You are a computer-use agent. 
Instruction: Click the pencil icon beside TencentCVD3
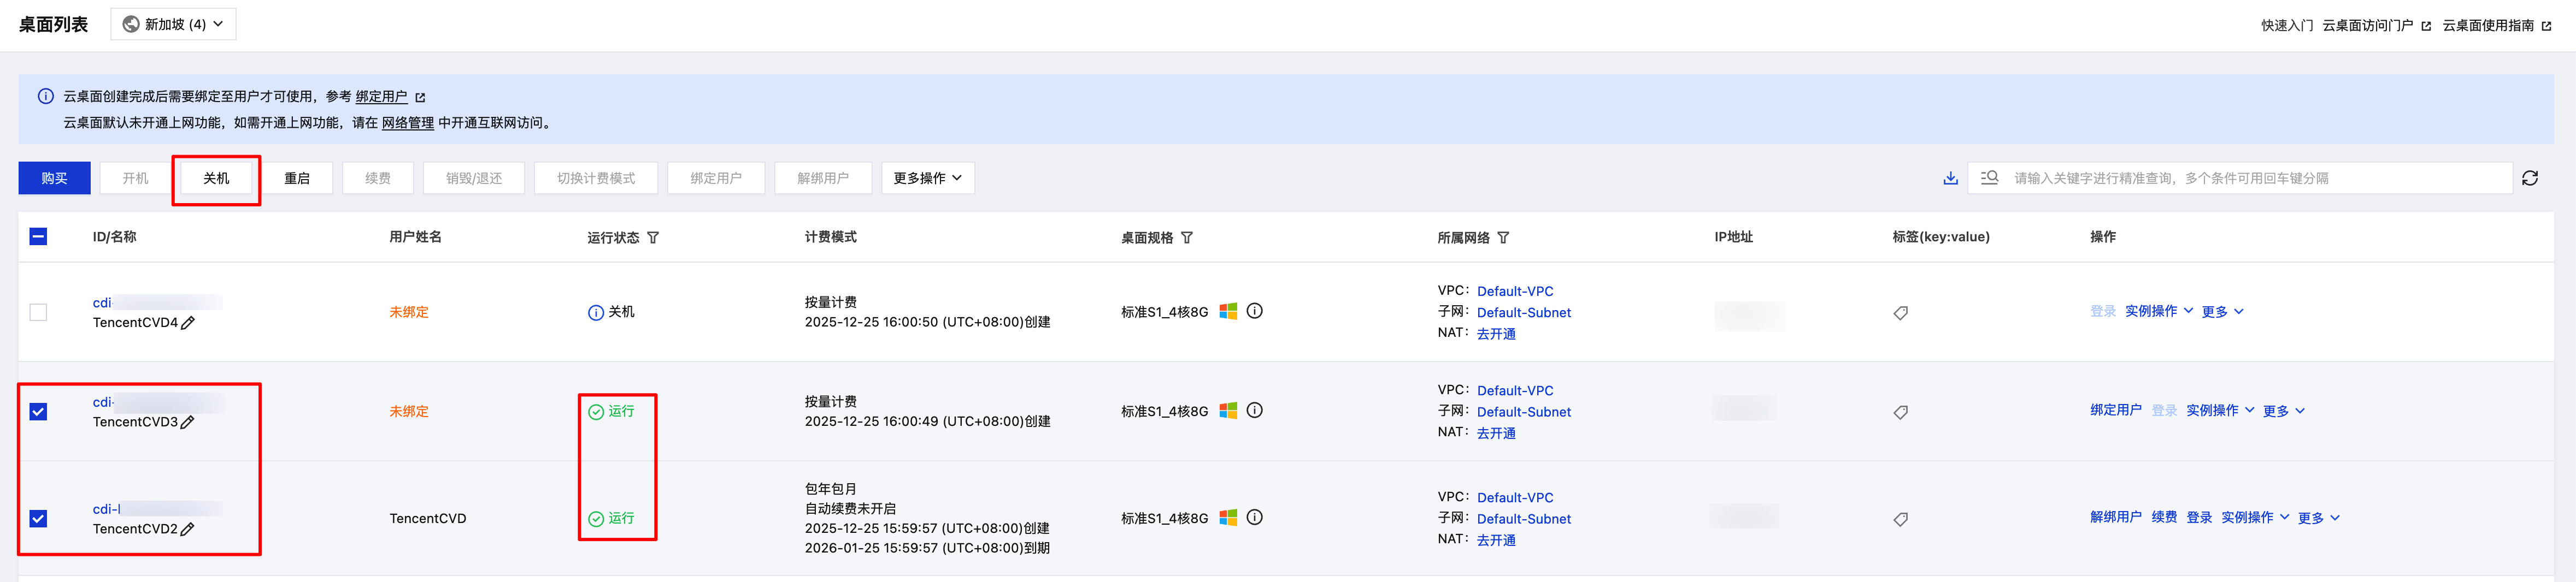pyautogui.click(x=188, y=422)
